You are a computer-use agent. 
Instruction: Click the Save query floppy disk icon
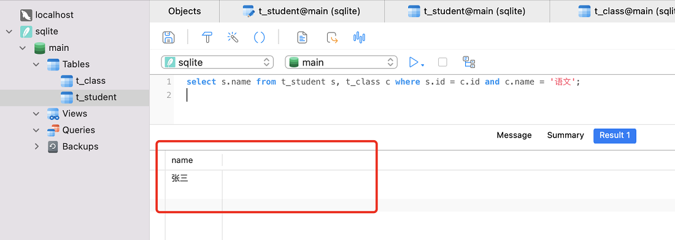168,37
